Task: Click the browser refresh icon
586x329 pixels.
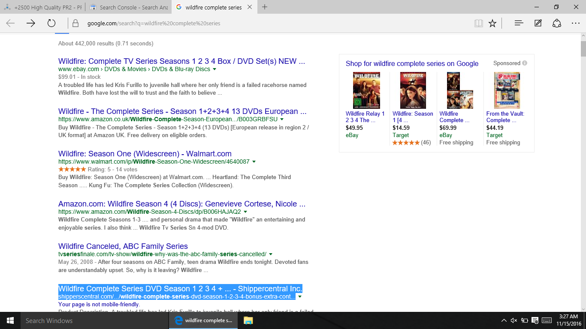Action: 51,24
